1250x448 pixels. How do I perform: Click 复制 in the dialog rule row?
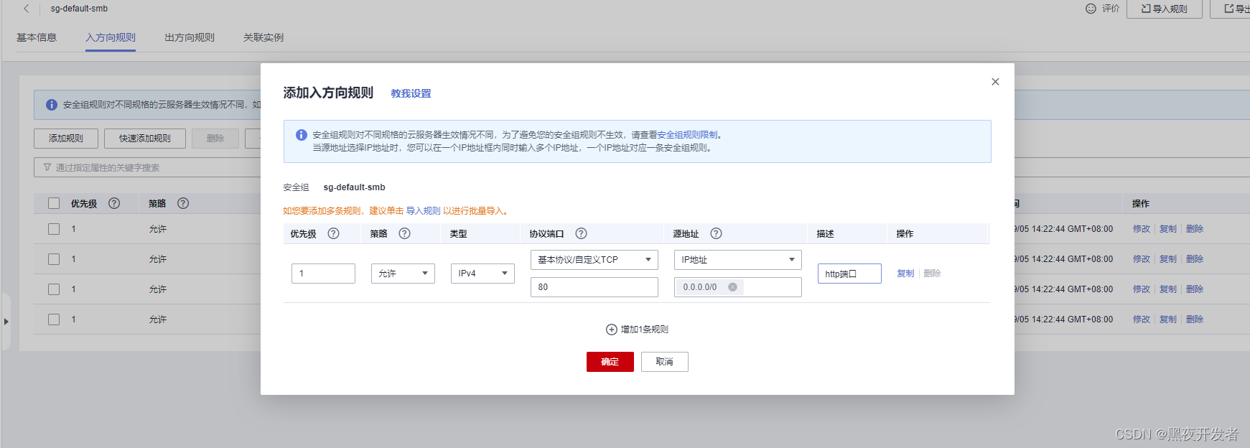click(905, 274)
